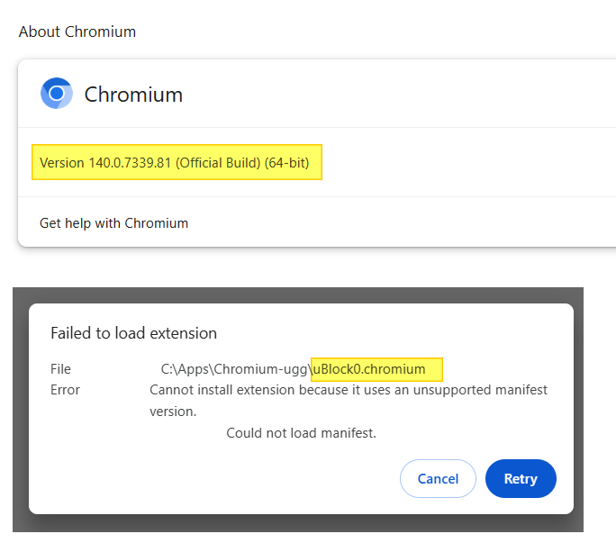Click the highlighted uBlock0.chromium filename
The height and width of the screenshot is (552, 616).
tap(369, 369)
